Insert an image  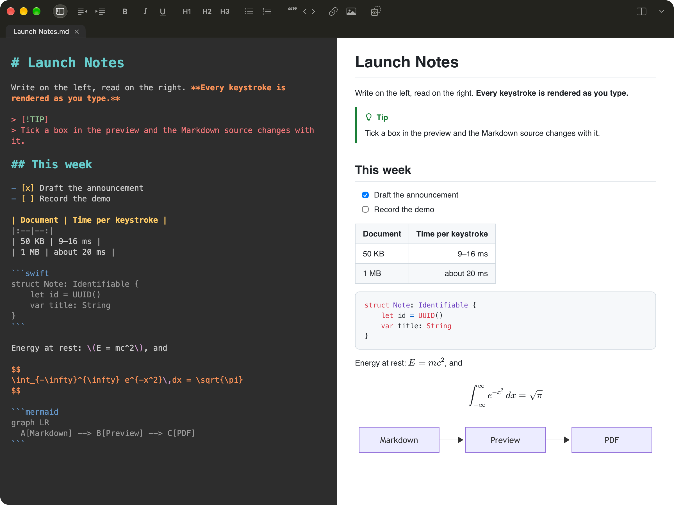click(351, 12)
